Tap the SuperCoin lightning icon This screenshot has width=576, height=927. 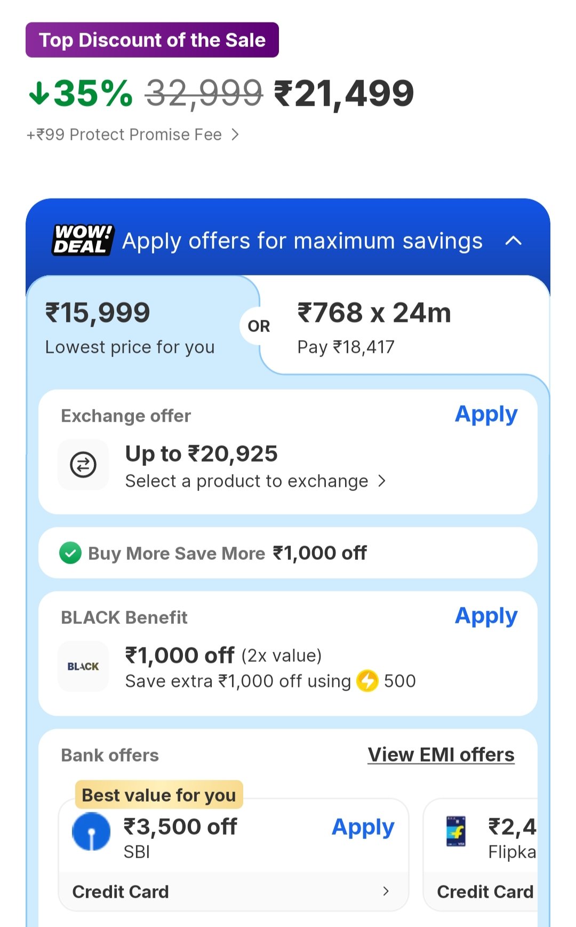[367, 681]
